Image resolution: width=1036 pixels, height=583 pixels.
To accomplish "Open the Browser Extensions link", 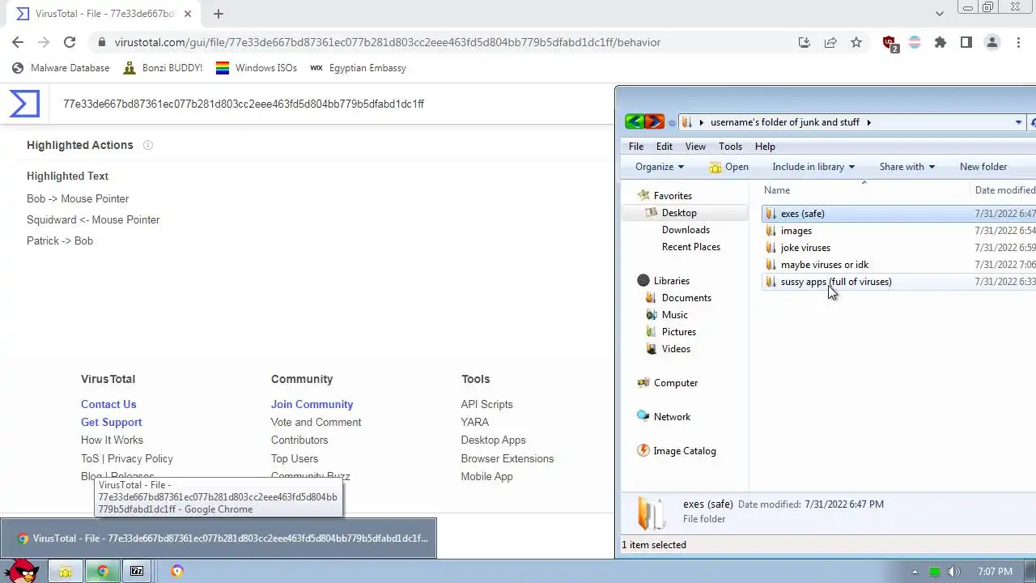I will pos(507,458).
